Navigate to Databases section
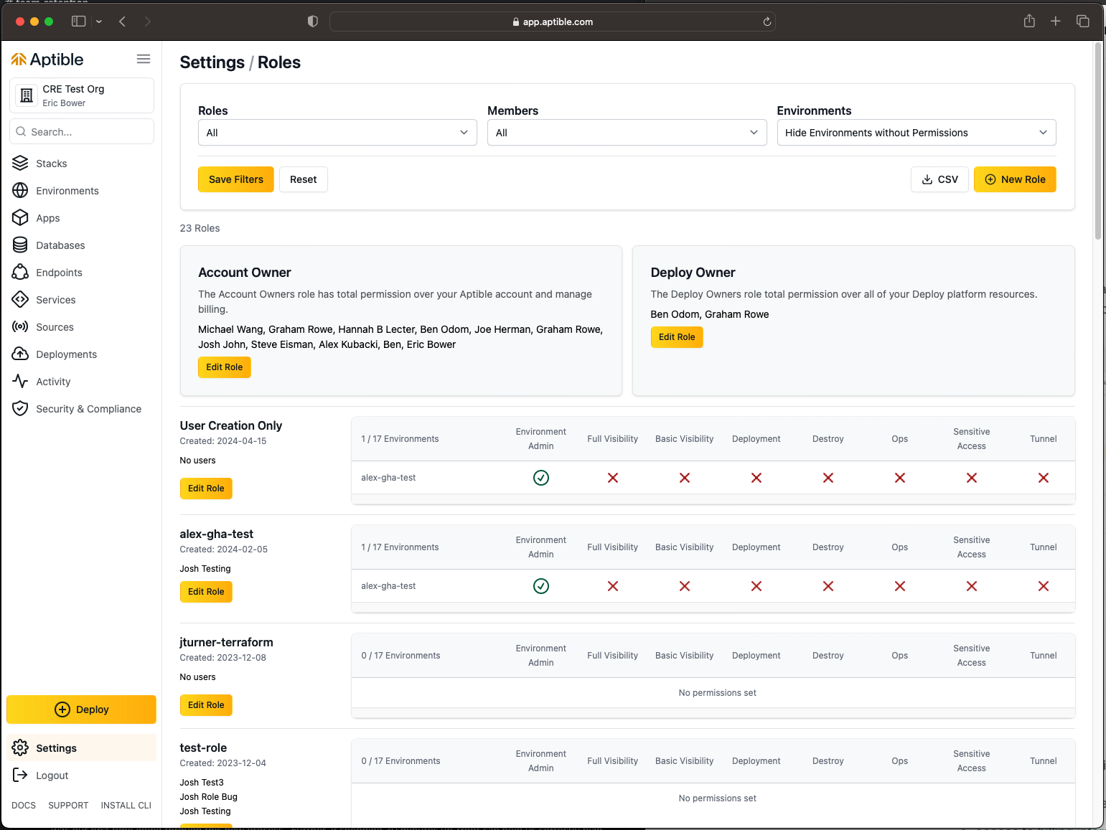This screenshot has width=1106, height=830. tap(60, 245)
